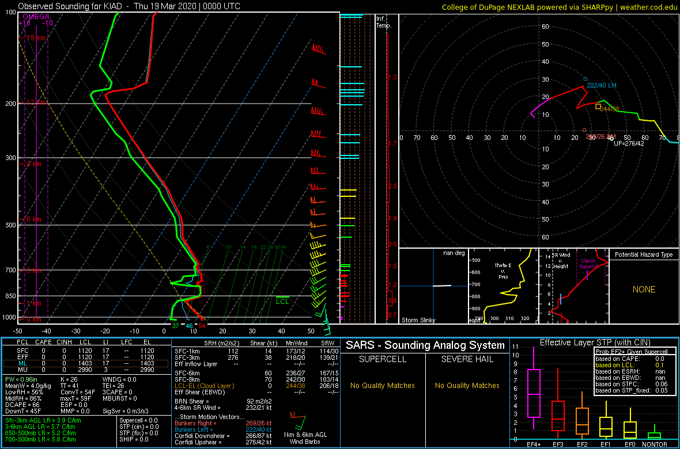Click the nan deg slinky readout

[454, 253]
